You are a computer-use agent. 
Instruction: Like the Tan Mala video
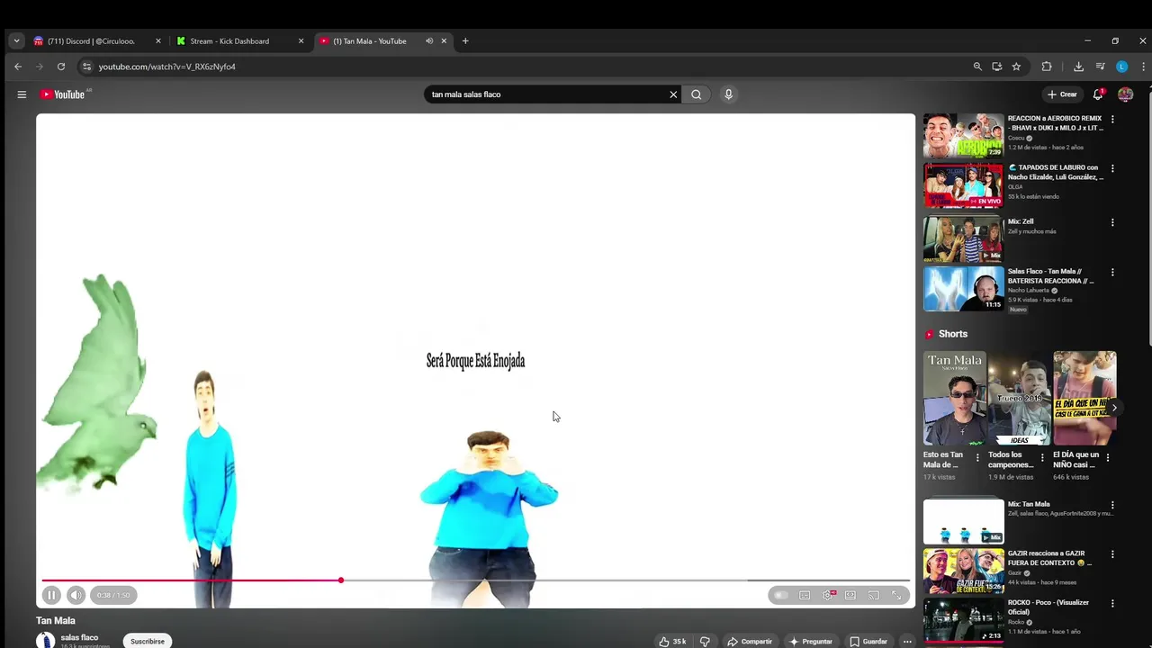click(672, 642)
